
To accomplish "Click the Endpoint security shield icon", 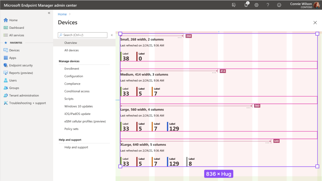I will click(6, 65).
